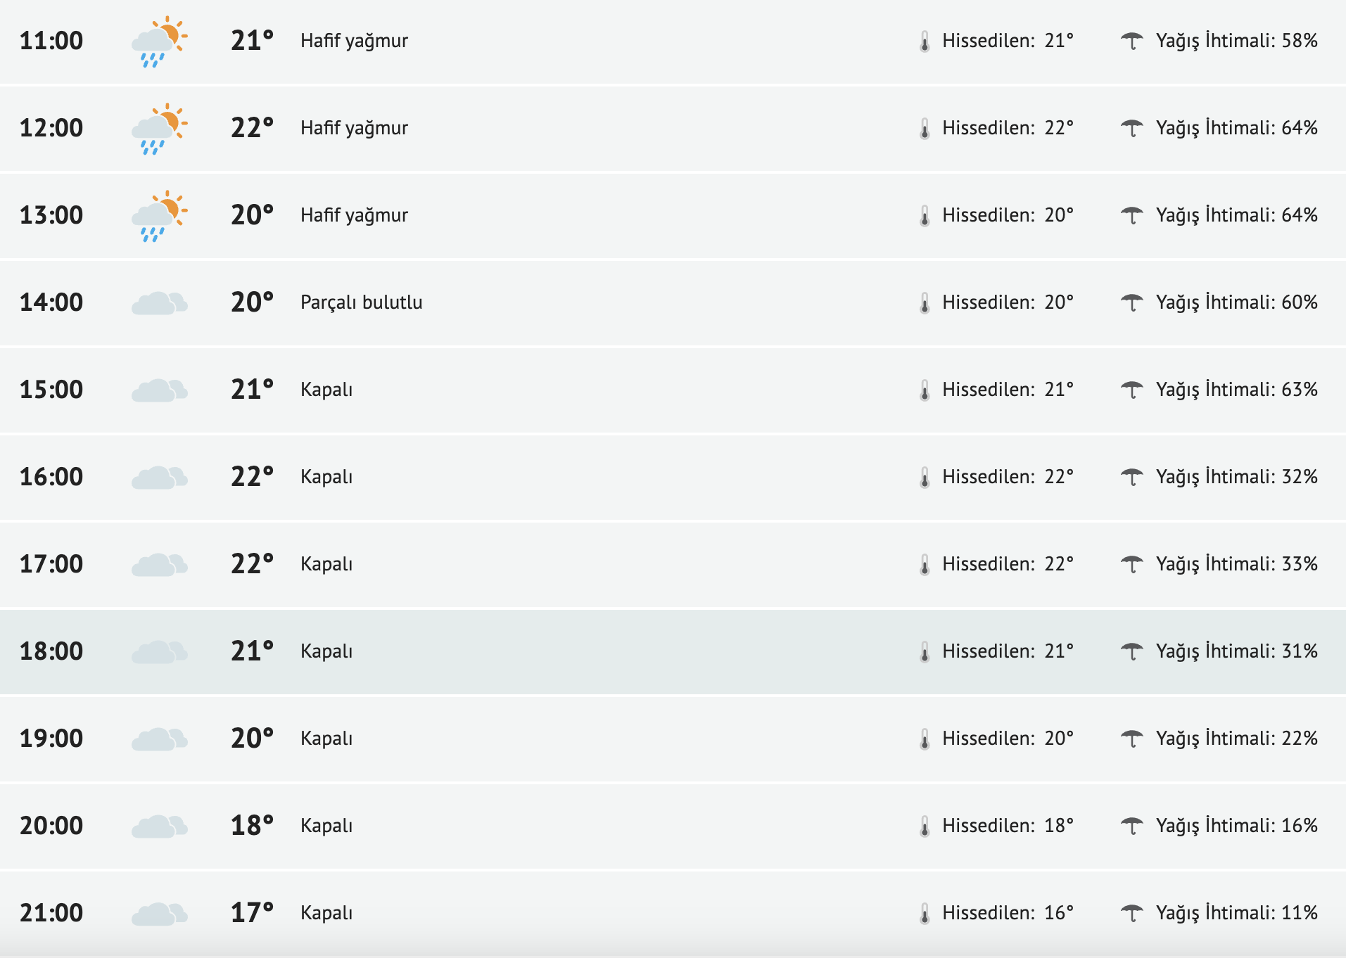
Task: Click the 18° temperature at 20:00
Action: click(x=252, y=826)
